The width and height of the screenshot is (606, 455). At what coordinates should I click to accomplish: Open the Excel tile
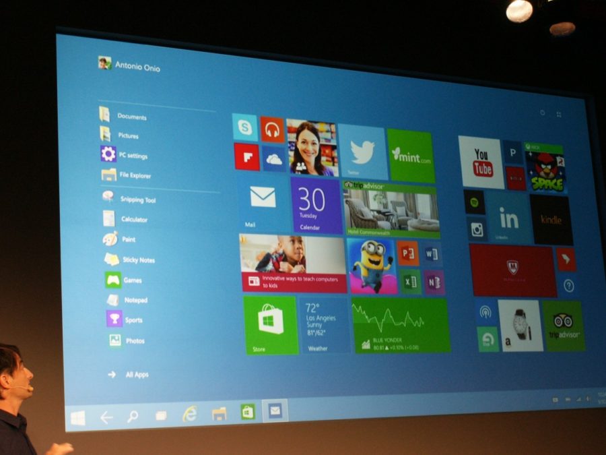[x=409, y=280]
